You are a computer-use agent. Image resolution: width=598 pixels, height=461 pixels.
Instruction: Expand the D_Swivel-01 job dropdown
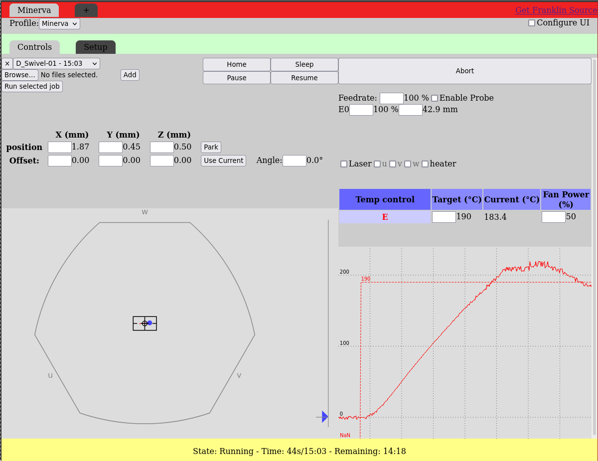[x=56, y=63]
